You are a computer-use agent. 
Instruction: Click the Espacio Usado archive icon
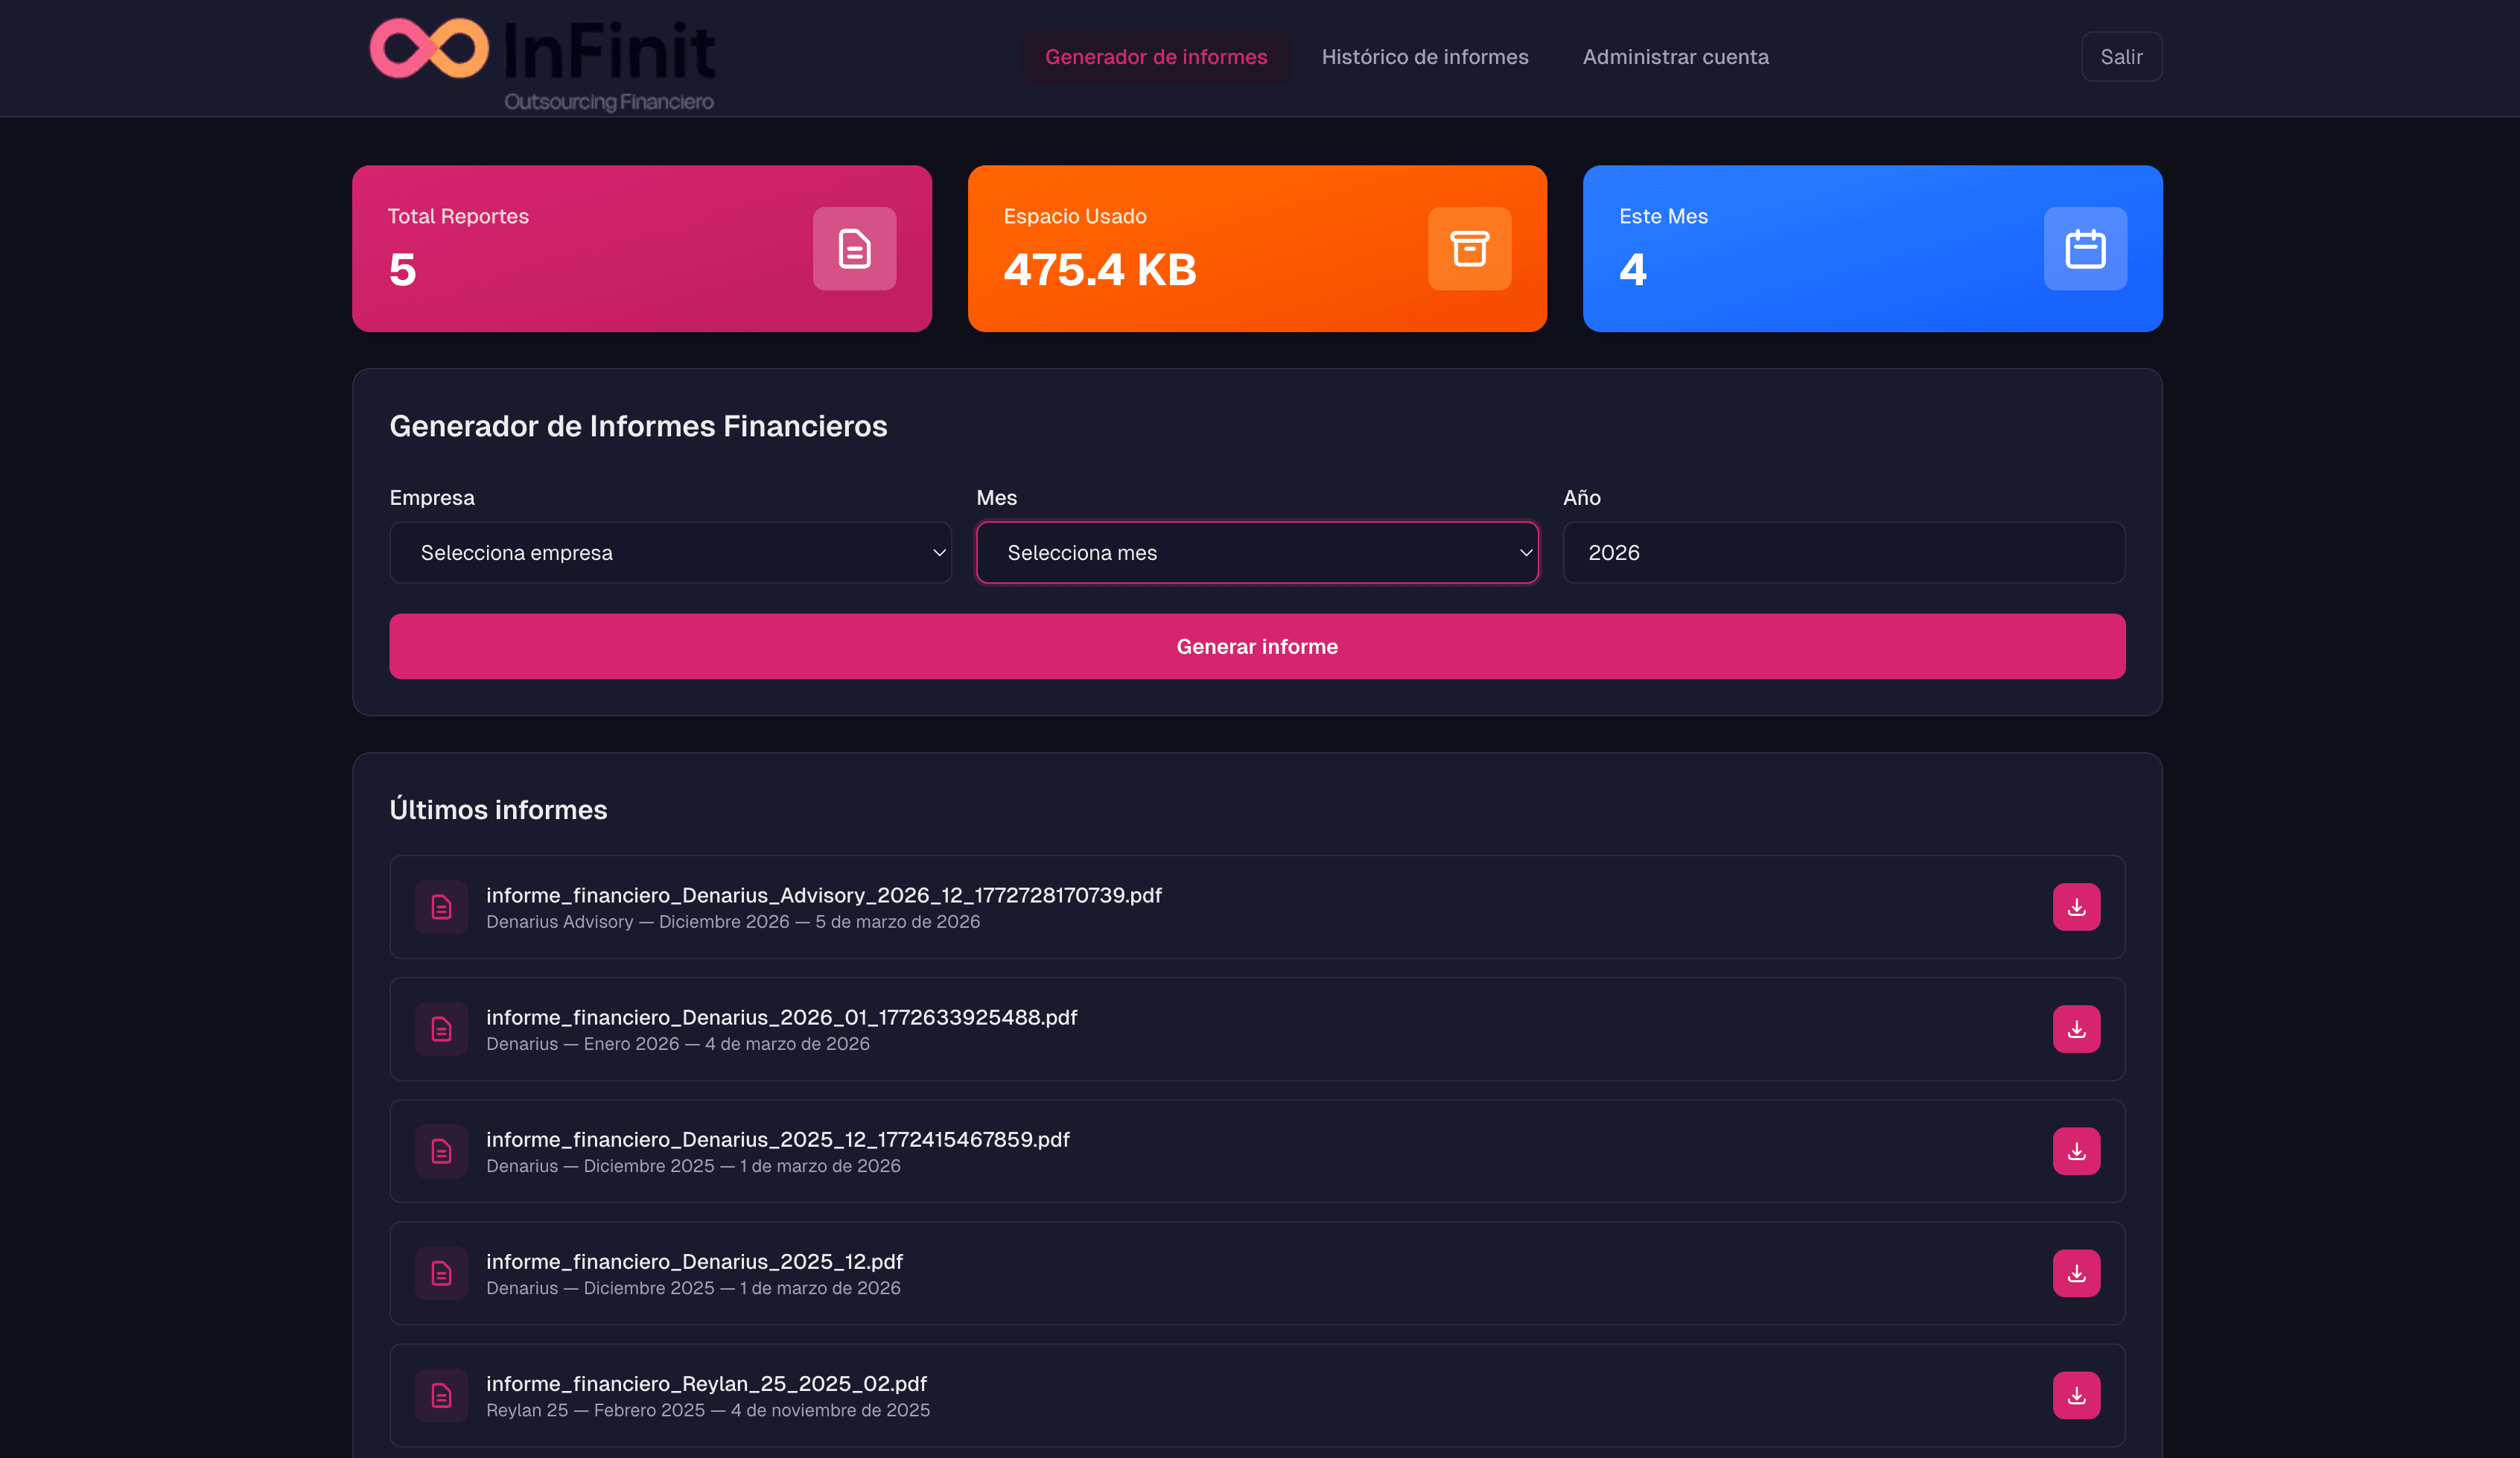pyautogui.click(x=1469, y=249)
